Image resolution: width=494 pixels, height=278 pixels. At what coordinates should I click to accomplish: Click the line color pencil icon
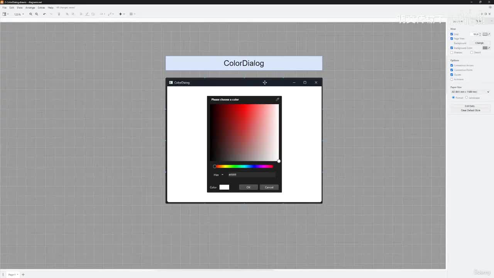(x=87, y=14)
